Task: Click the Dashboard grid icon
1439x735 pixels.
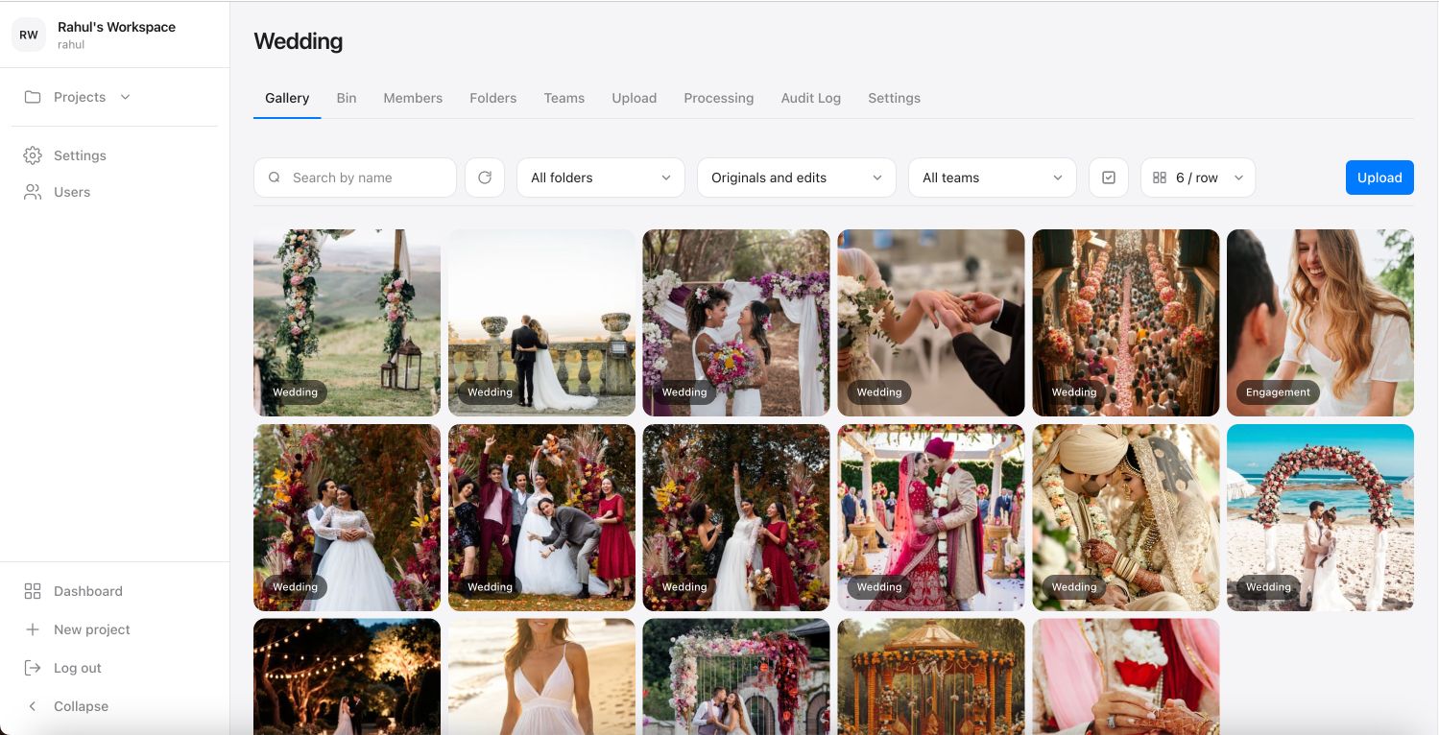Action: click(33, 591)
